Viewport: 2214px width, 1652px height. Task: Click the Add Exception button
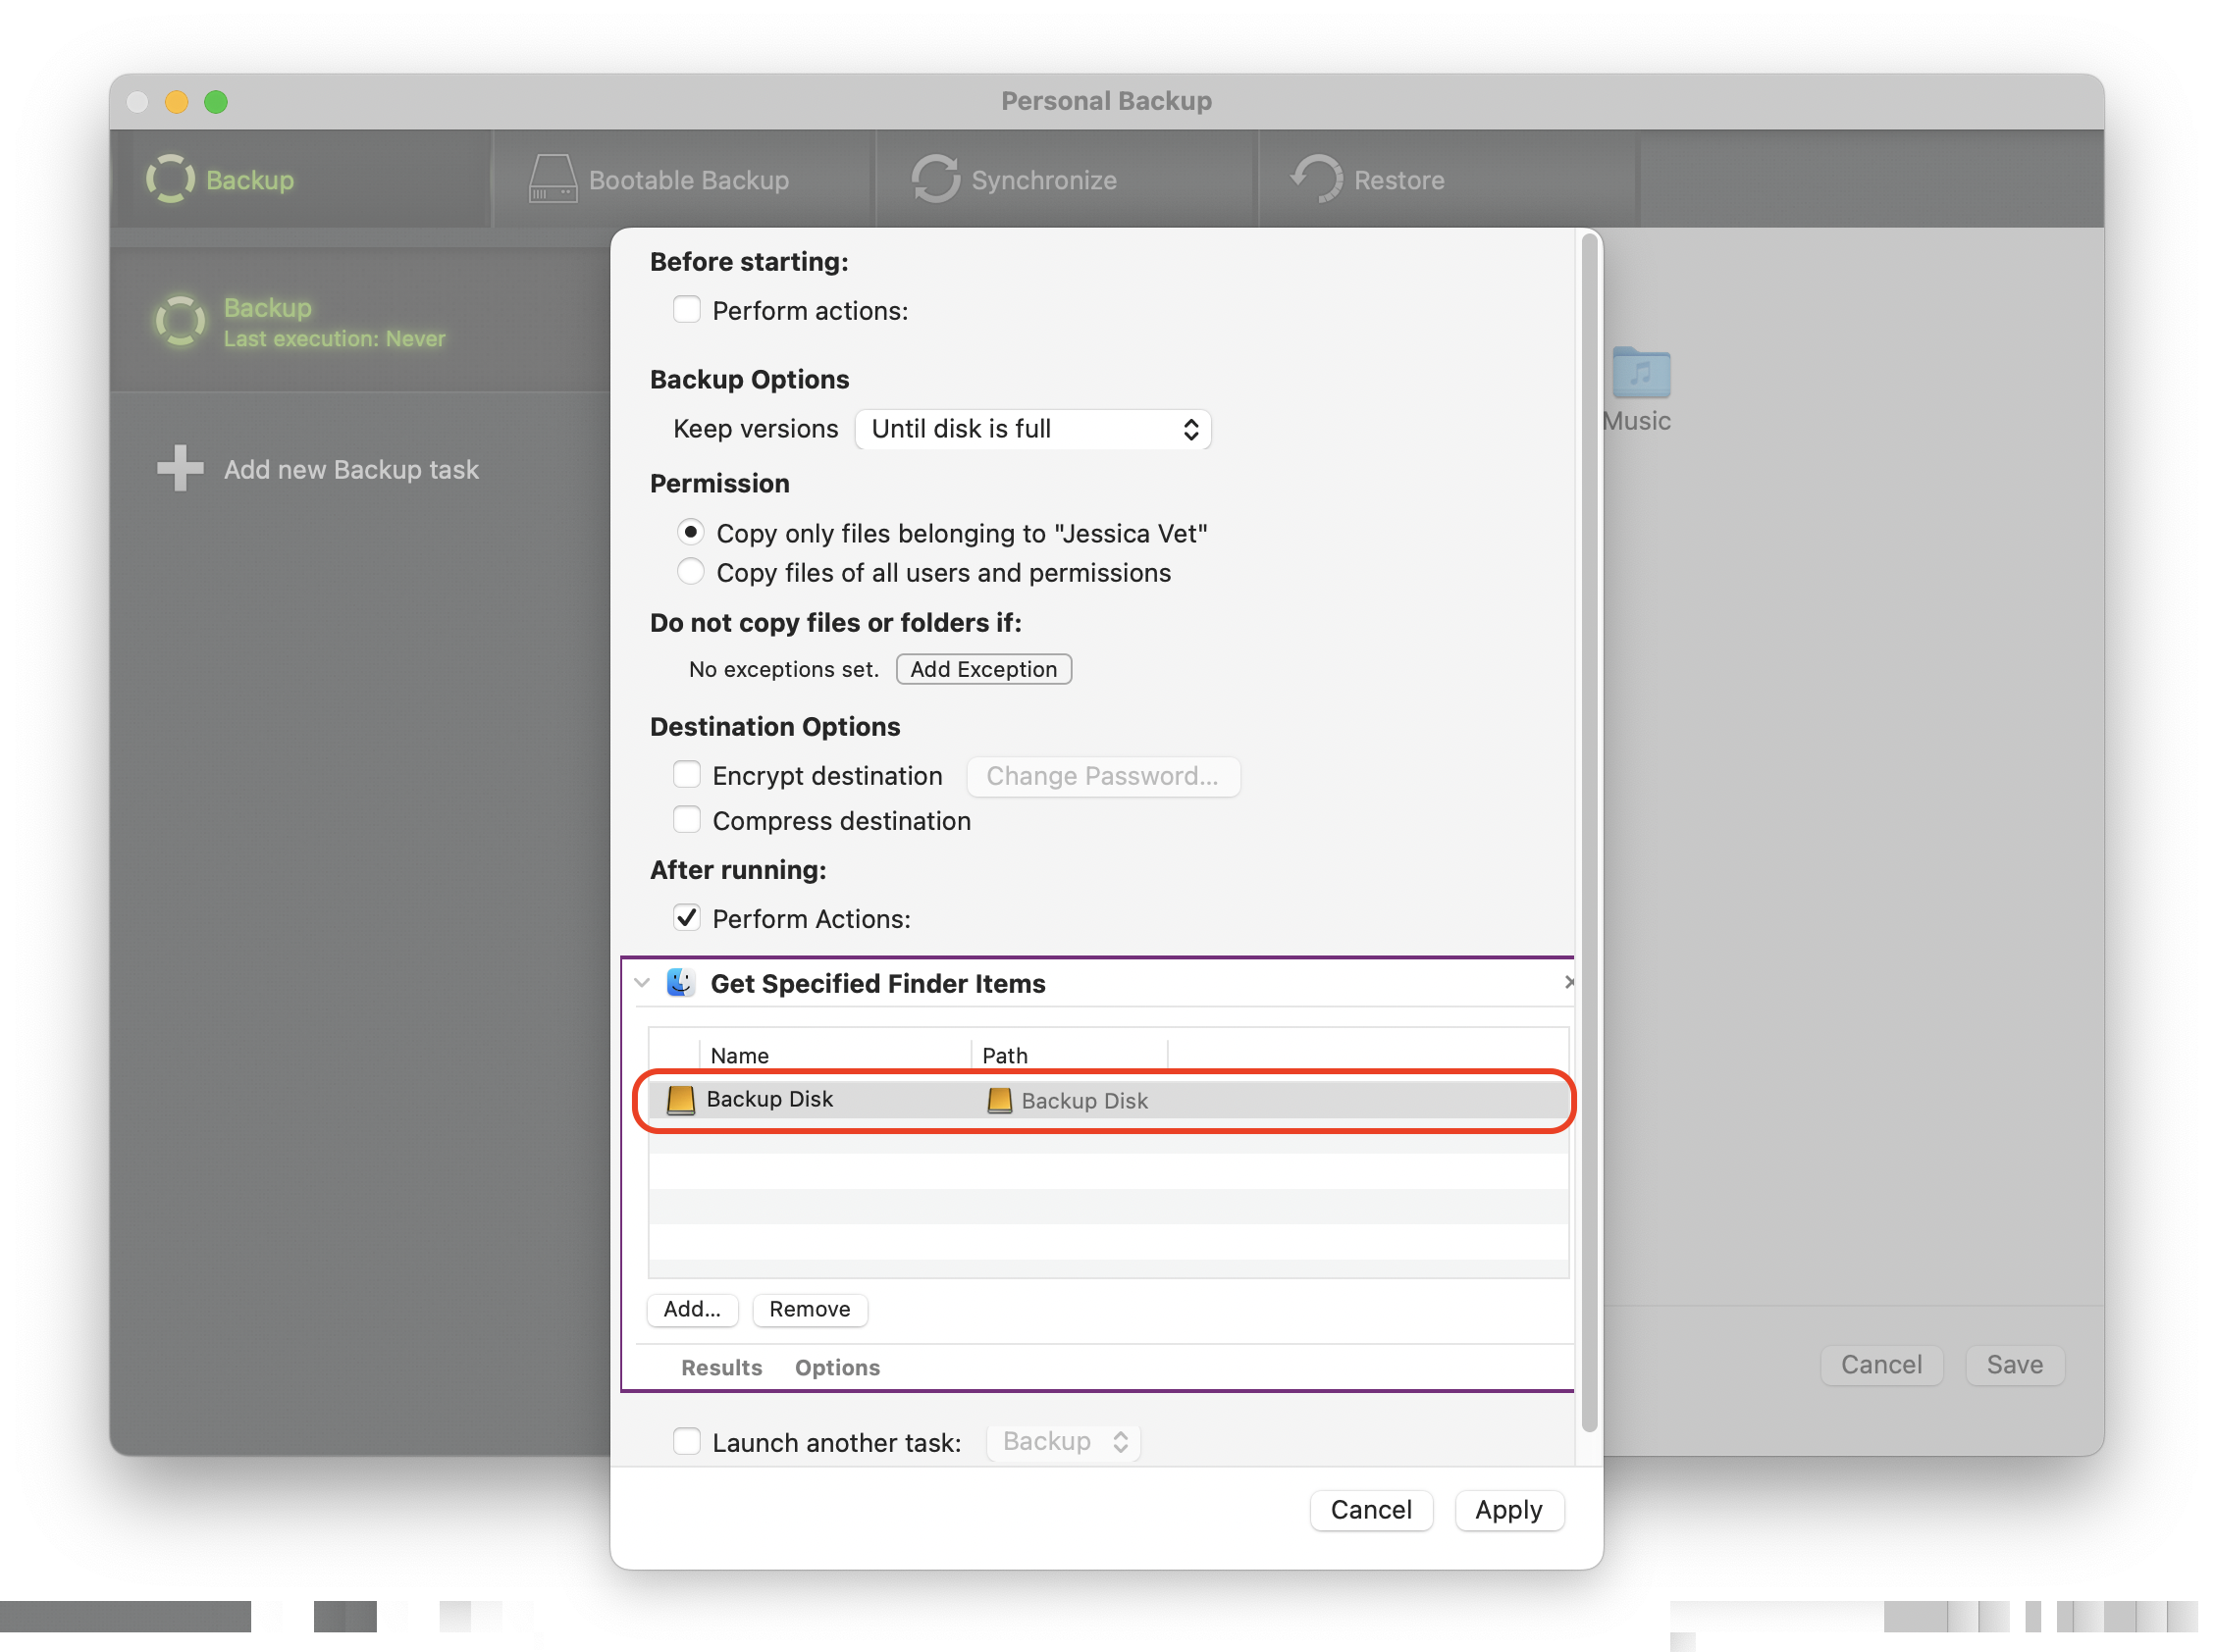pos(983,669)
